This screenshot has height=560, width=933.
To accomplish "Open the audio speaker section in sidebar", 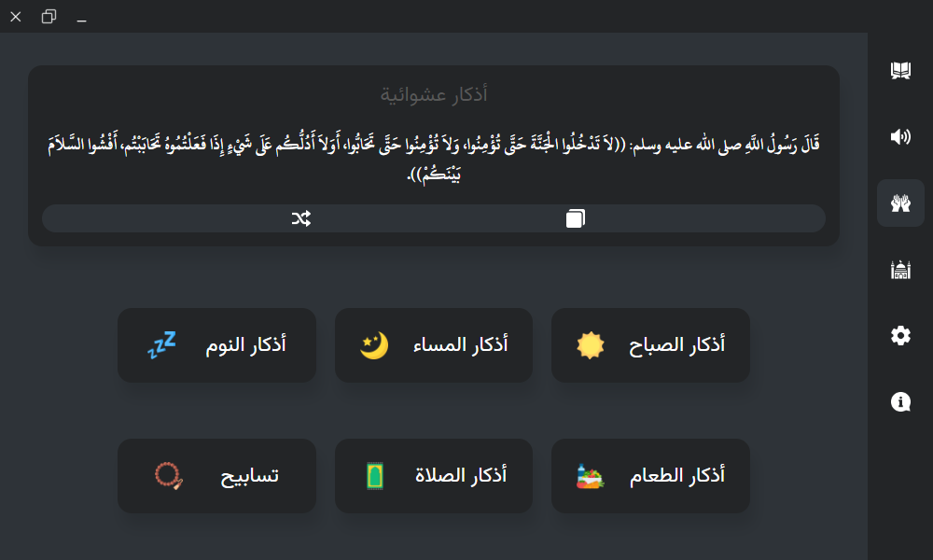I will [x=900, y=137].
